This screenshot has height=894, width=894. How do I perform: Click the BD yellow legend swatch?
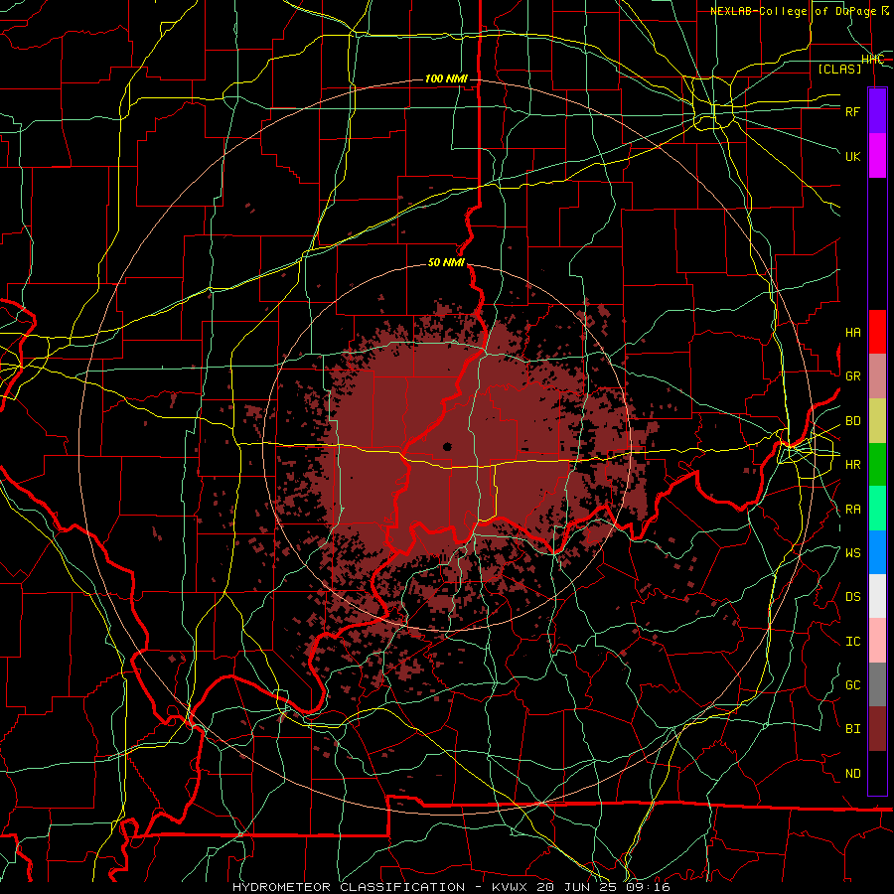pyautogui.click(x=877, y=420)
